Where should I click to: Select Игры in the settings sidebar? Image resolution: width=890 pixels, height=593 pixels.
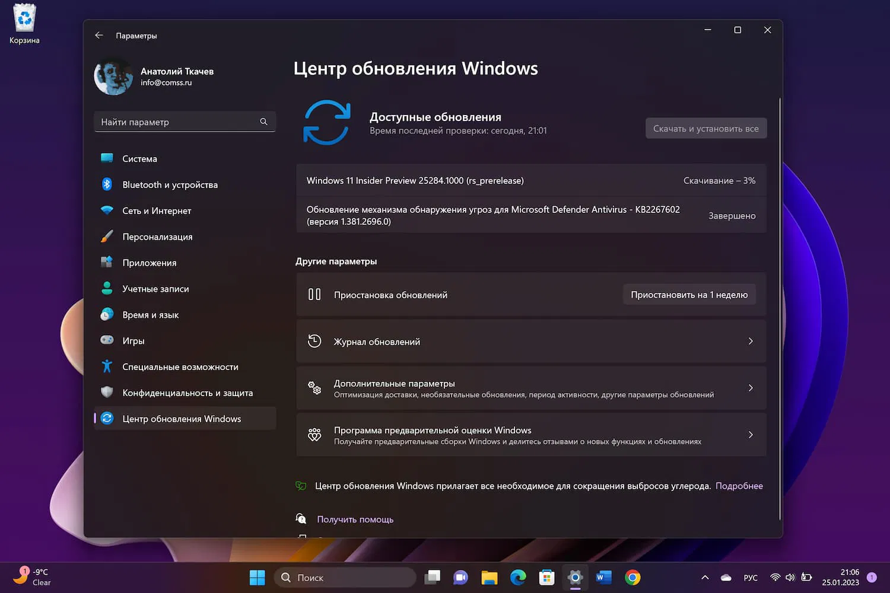pyautogui.click(x=133, y=340)
